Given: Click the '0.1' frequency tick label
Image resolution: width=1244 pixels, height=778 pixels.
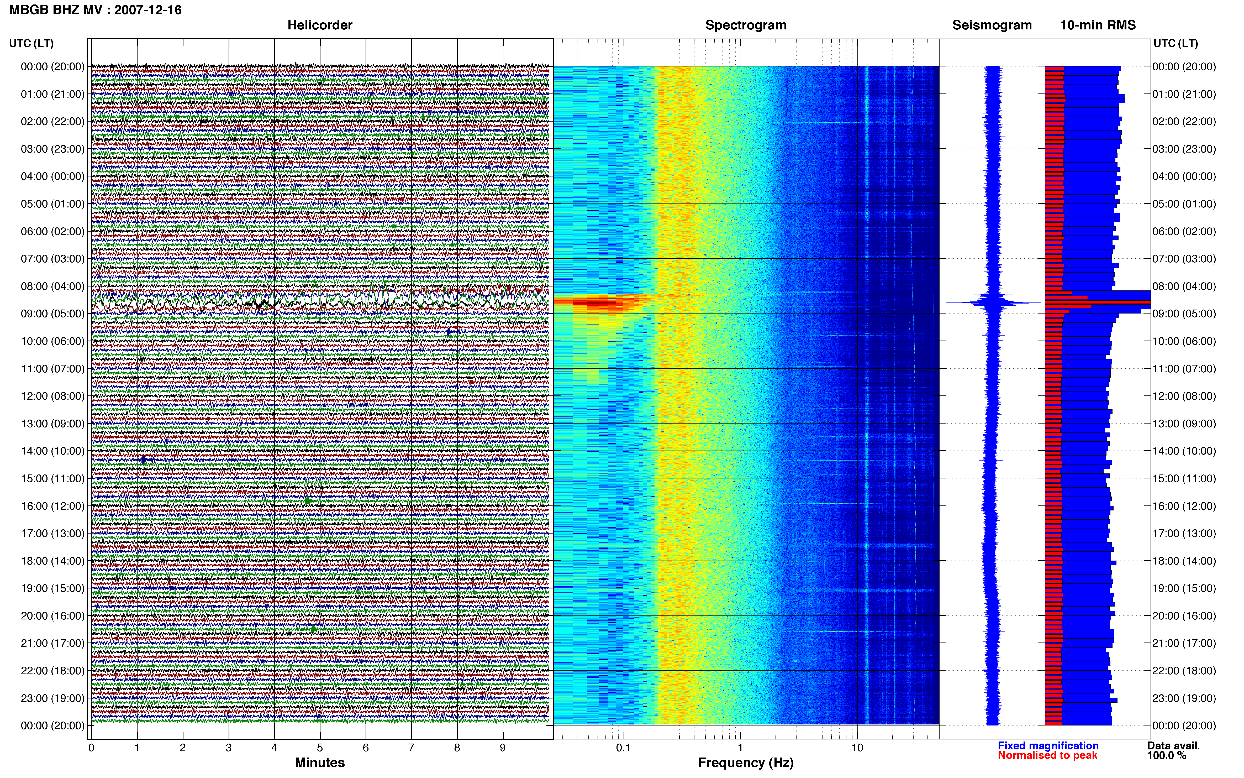Looking at the screenshot, I should pos(623,748).
